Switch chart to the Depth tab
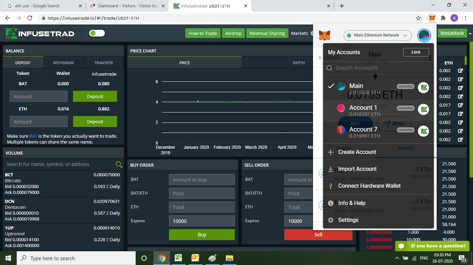473x265 pixels. (x=298, y=63)
